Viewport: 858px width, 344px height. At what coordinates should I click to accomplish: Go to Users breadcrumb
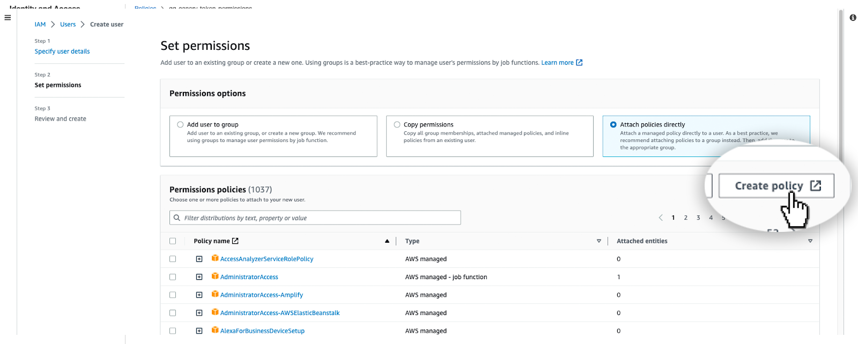(x=68, y=24)
